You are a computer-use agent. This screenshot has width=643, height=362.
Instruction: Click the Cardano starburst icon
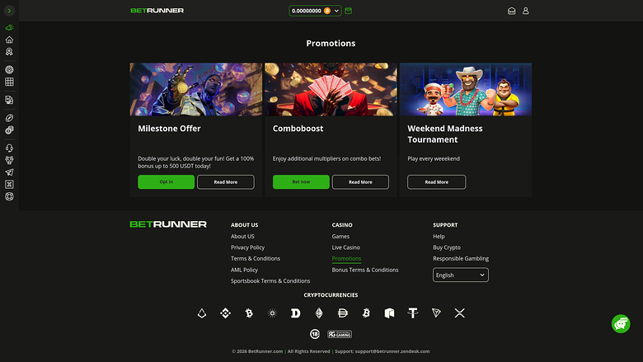[x=272, y=313]
